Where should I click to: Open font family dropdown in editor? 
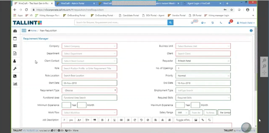click(79, 120)
